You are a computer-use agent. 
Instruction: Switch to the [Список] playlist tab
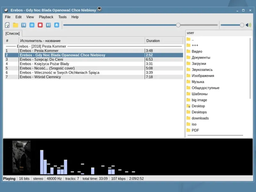click(x=12, y=33)
